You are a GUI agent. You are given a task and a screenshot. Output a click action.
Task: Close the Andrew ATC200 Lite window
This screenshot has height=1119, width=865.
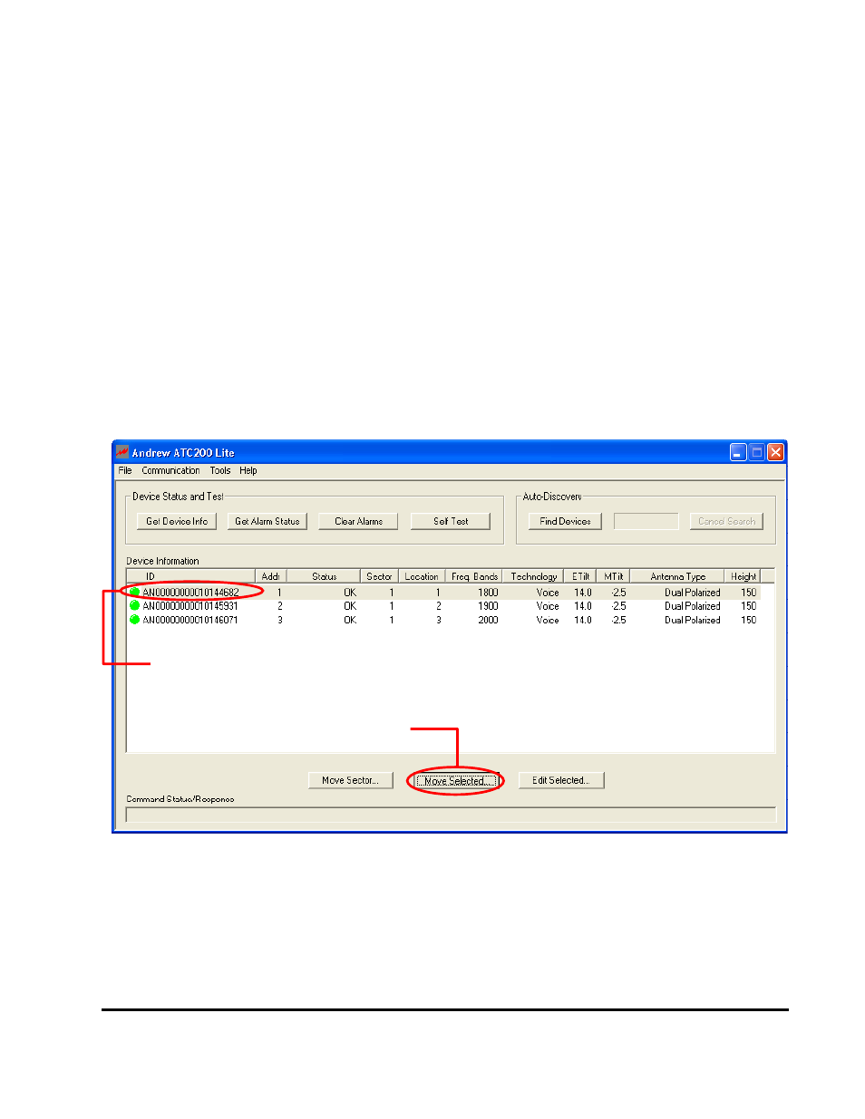coord(775,452)
